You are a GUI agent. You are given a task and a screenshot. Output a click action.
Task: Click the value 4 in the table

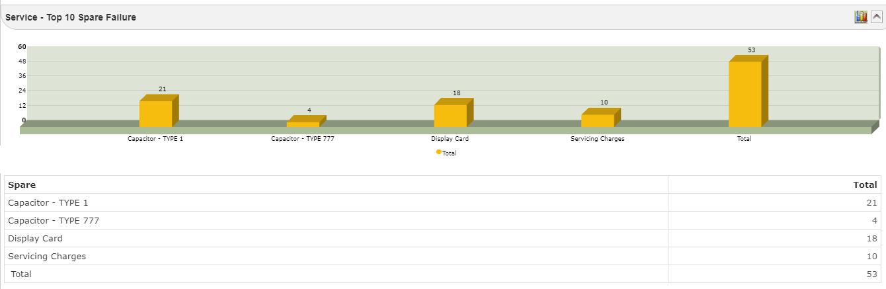point(875,221)
